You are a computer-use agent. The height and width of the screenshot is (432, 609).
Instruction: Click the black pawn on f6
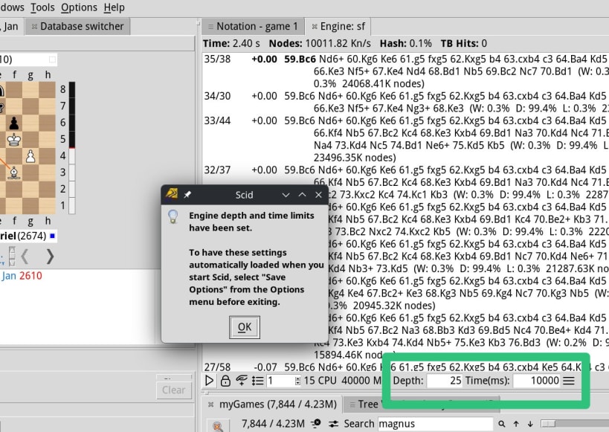click(14, 123)
